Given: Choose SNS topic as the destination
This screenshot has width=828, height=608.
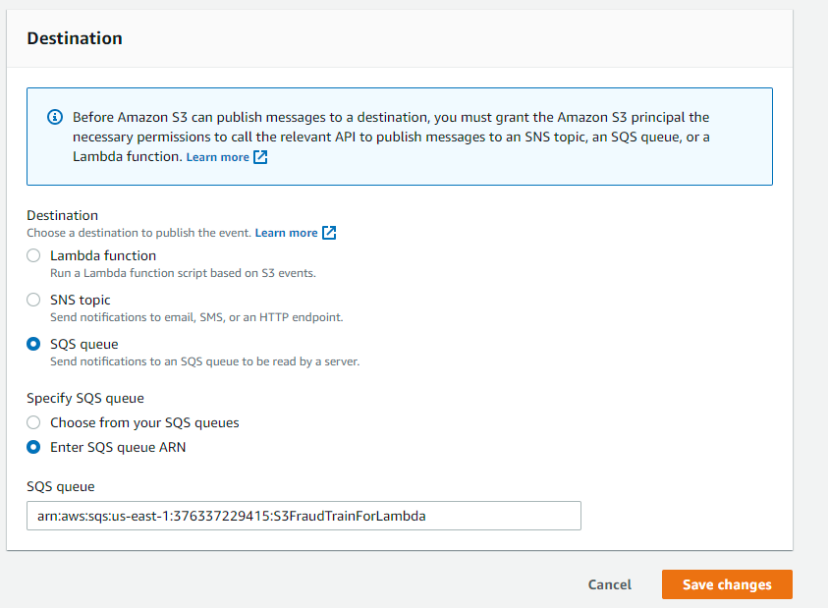Looking at the screenshot, I should [x=33, y=300].
